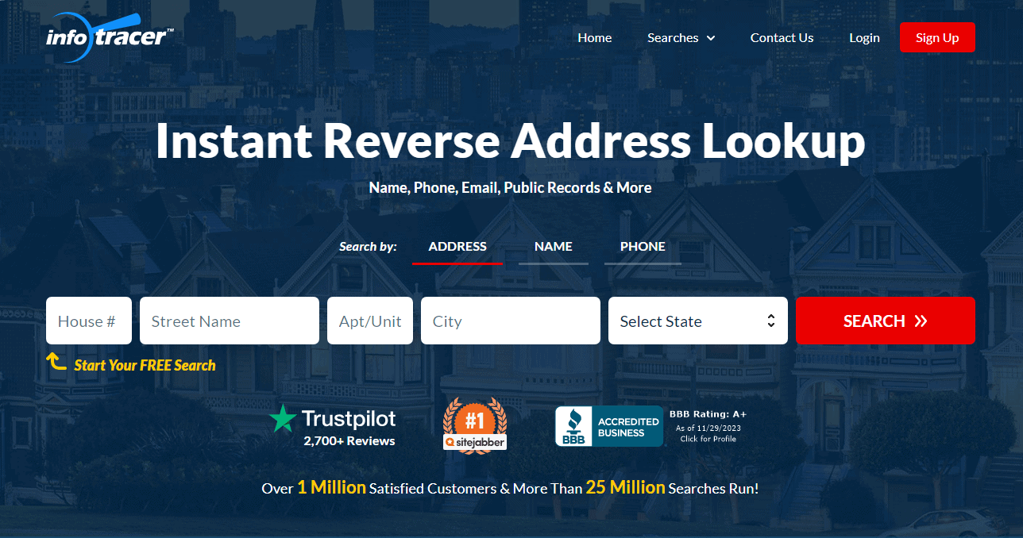1023x538 pixels.
Task: Select the ADDRESS search tab
Action: click(457, 247)
